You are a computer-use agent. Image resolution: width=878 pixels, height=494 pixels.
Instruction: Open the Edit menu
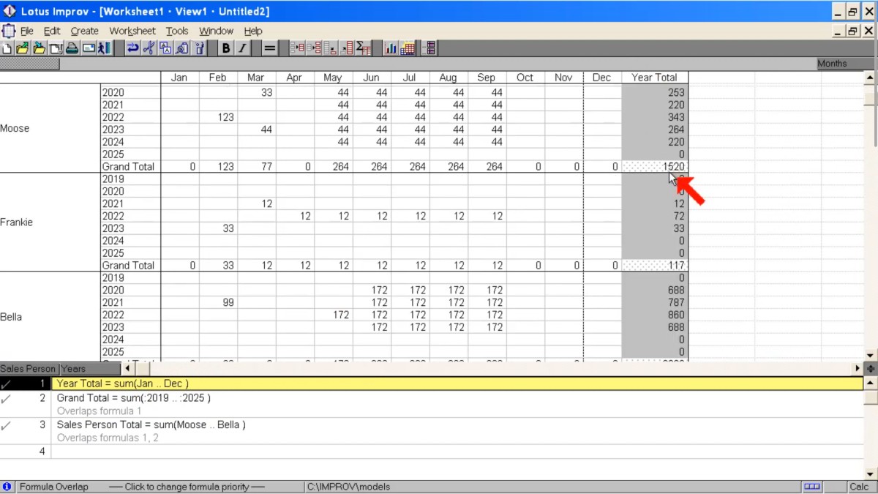click(52, 31)
